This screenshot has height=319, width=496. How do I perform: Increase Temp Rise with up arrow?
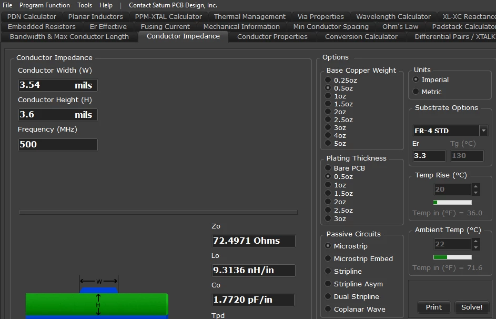(476, 186)
